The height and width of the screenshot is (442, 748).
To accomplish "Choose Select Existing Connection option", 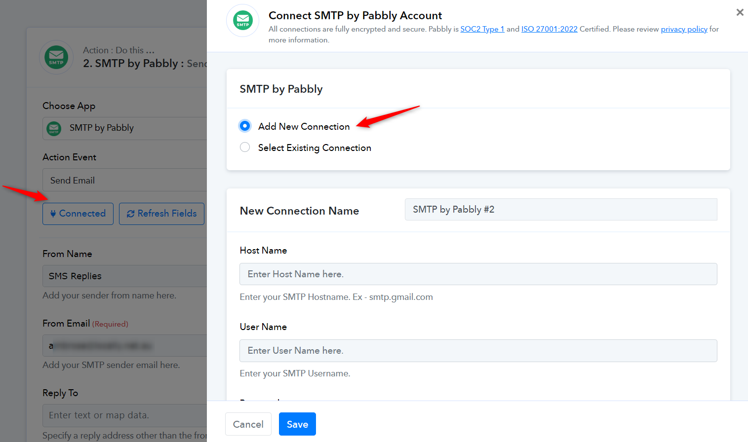I will coord(245,147).
